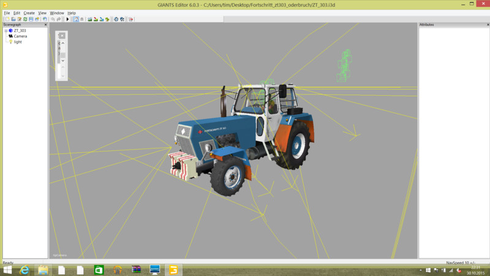Open WinRAR from the taskbar

coord(136,270)
